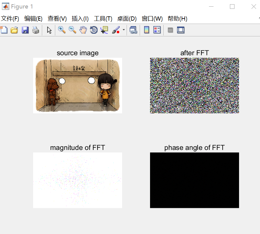
Task: Select the Pan hand tool
Action: pos(83,30)
